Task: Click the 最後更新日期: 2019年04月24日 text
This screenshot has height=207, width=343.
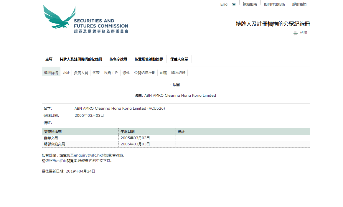Action: pyautogui.click(x=68, y=171)
